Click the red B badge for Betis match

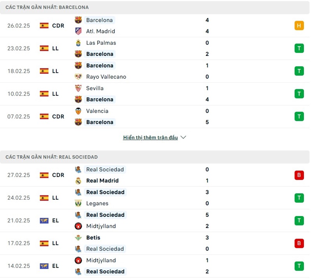click(299, 243)
